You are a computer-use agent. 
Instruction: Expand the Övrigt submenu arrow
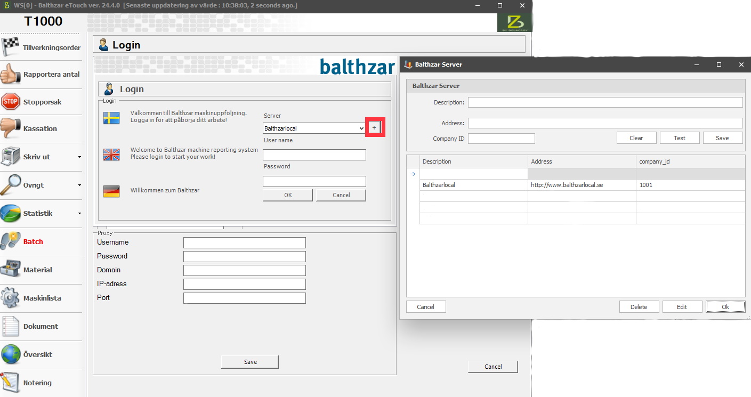click(79, 185)
